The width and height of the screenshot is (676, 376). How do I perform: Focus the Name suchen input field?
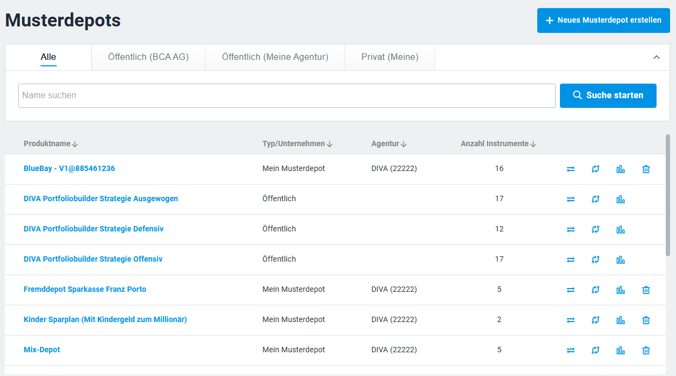point(287,95)
